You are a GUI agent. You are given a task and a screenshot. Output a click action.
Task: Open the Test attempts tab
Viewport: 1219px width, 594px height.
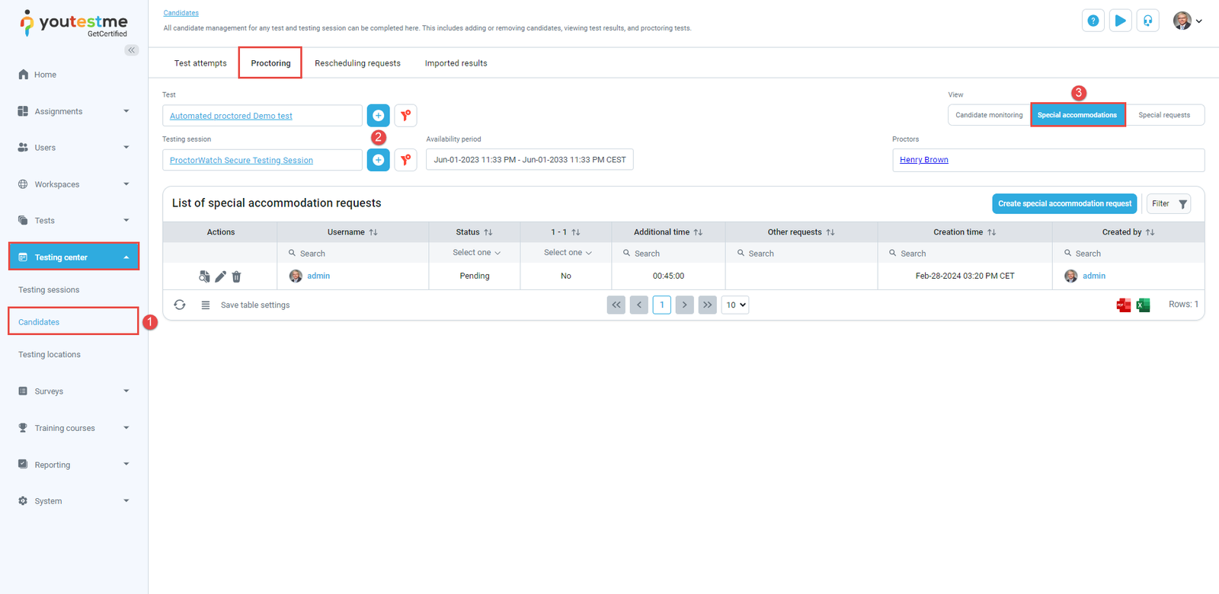click(x=200, y=63)
